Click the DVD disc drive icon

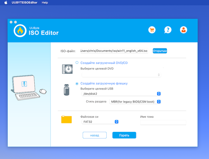point(67,69)
